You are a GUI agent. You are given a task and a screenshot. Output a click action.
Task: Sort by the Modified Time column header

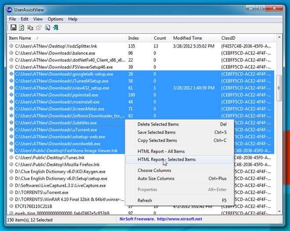tap(195, 38)
